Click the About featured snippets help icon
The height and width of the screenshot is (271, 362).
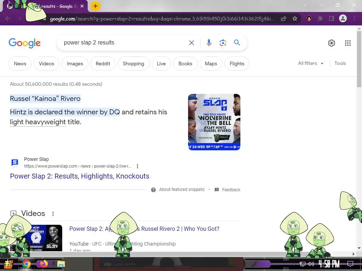[153, 189]
